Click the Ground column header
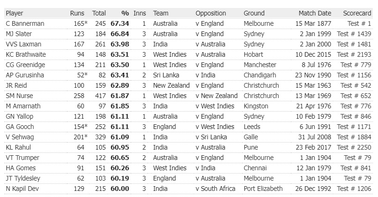 coord(254,13)
